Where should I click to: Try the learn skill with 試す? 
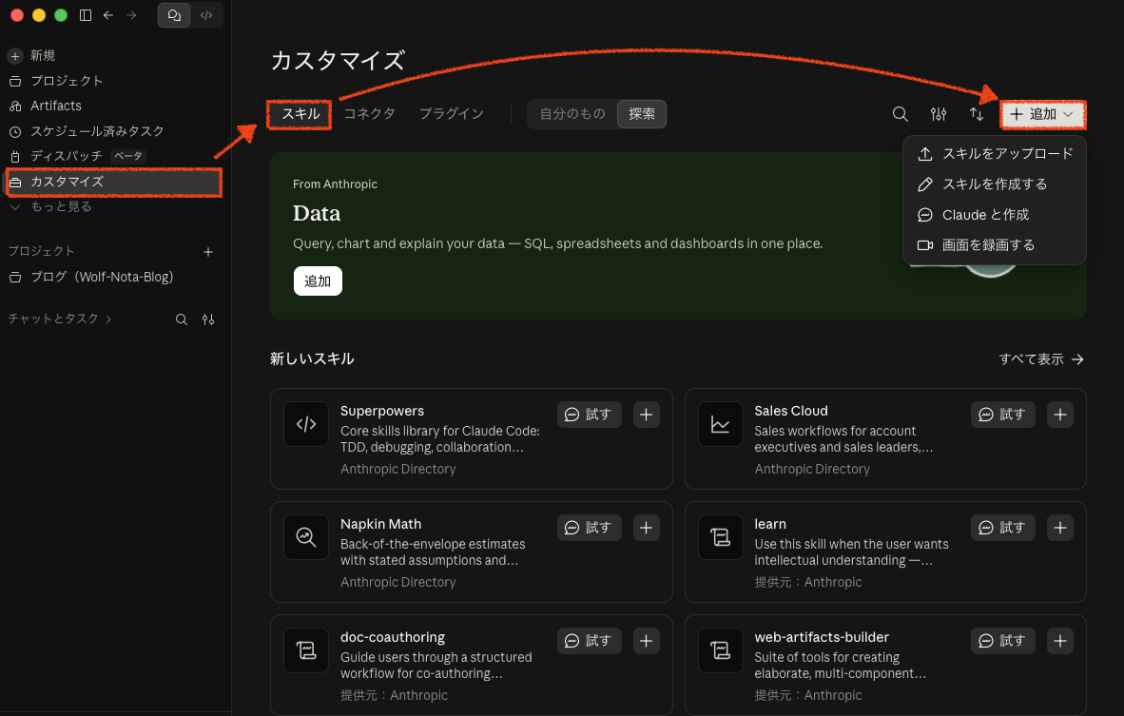[x=1003, y=528]
